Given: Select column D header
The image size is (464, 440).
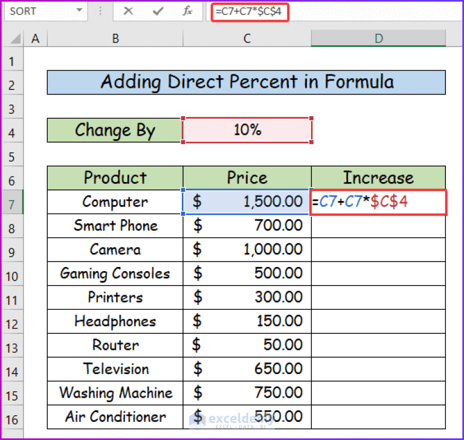Looking at the screenshot, I should click(378, 39).
